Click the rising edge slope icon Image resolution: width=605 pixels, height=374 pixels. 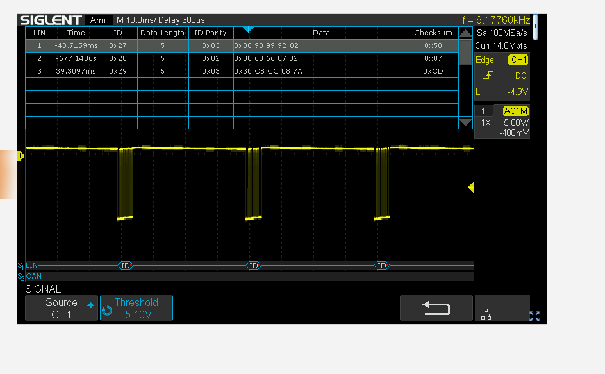488,75
